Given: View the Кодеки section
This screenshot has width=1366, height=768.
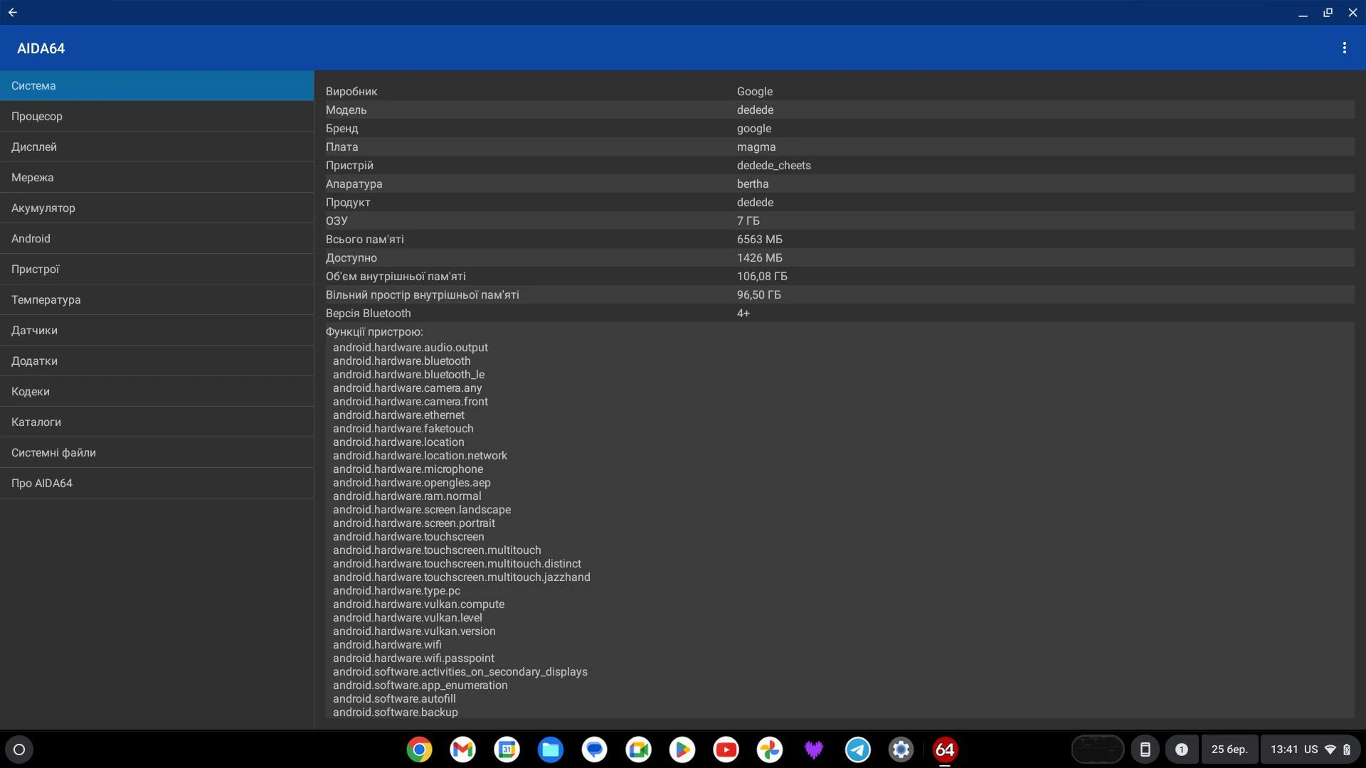Looking at the screenshot, I should click(x=157, y=391).
